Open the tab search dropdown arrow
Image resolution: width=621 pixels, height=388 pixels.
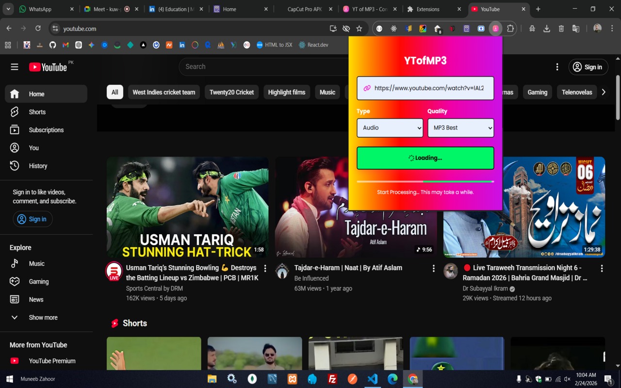point(8,9)
